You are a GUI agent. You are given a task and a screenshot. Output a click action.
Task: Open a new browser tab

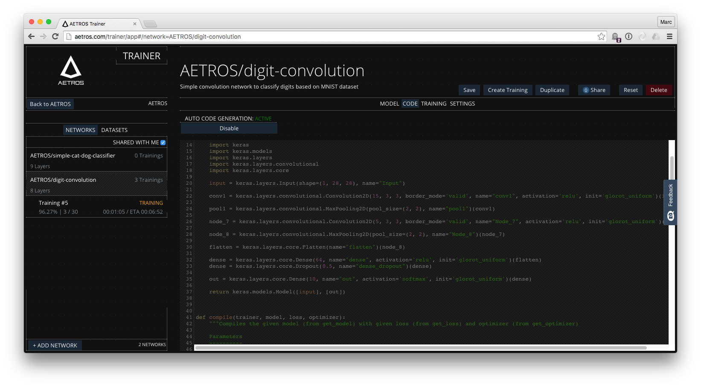tap(150, 24)
